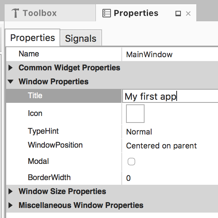Select the inner Properties tab

[32, 37]
